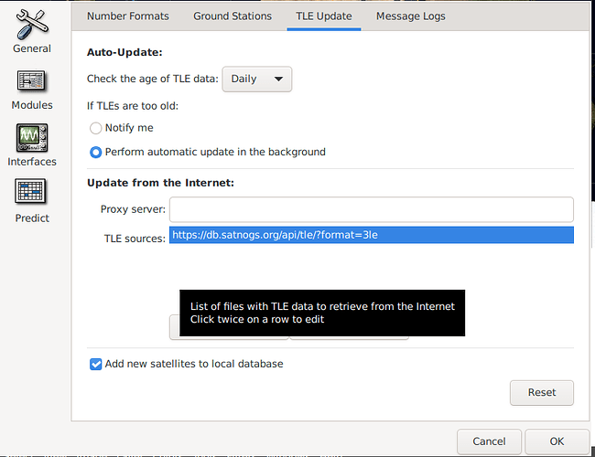Select the Modules preferences icon

tap(32, 80)
